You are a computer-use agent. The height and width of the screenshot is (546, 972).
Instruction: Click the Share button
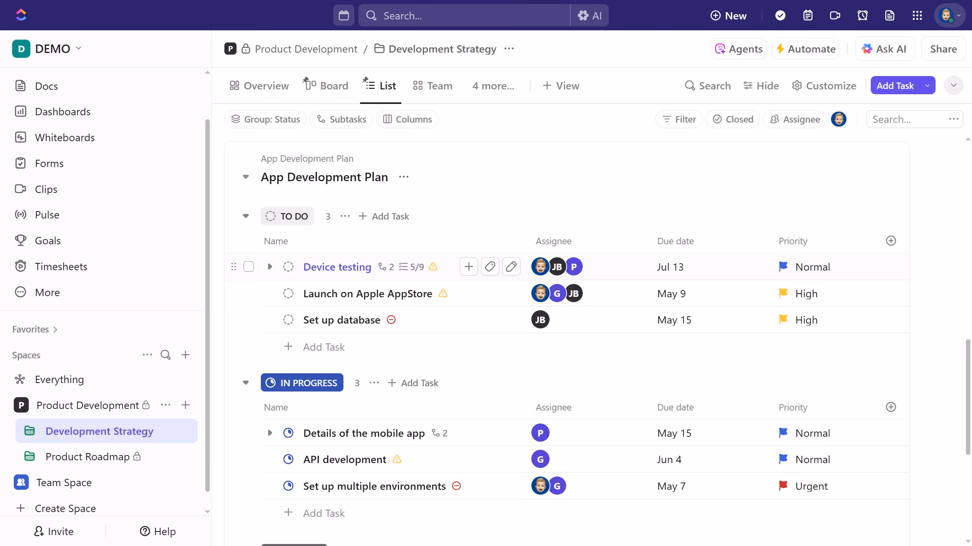point(944,49)
